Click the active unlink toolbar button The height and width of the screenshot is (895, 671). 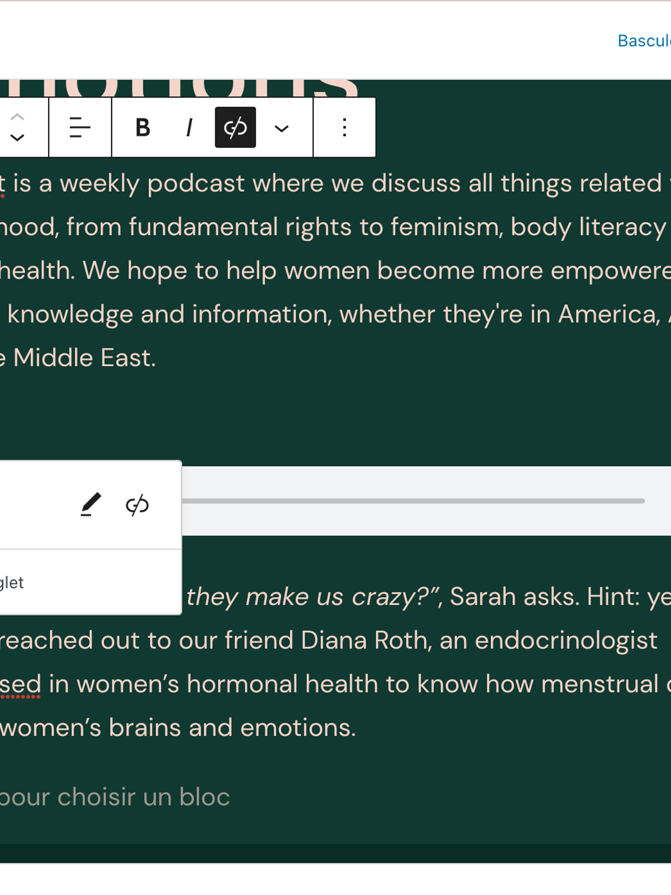click(235, 128)
